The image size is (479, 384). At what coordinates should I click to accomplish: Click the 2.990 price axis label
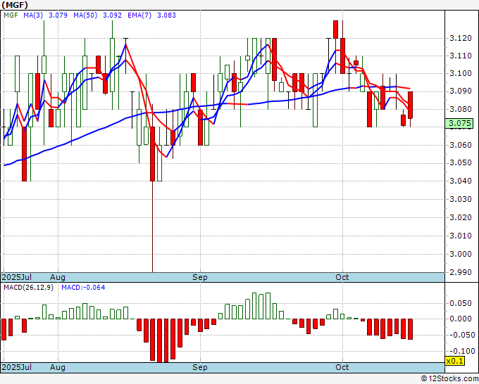[x=461, y=272]
